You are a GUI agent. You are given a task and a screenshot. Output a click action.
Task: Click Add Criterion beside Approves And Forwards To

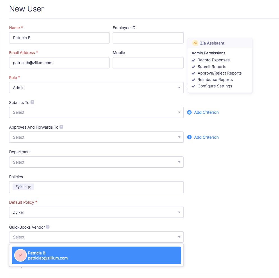pos(206,137)
